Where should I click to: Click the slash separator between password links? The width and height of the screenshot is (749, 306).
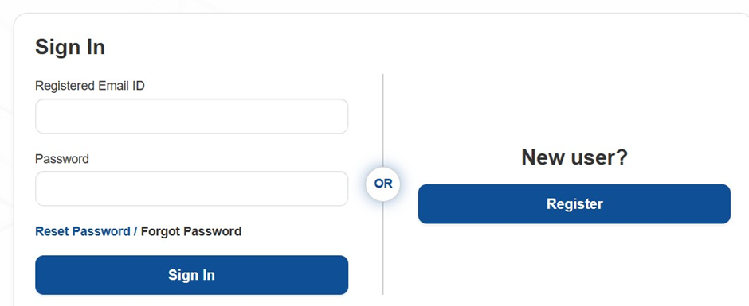135,231
